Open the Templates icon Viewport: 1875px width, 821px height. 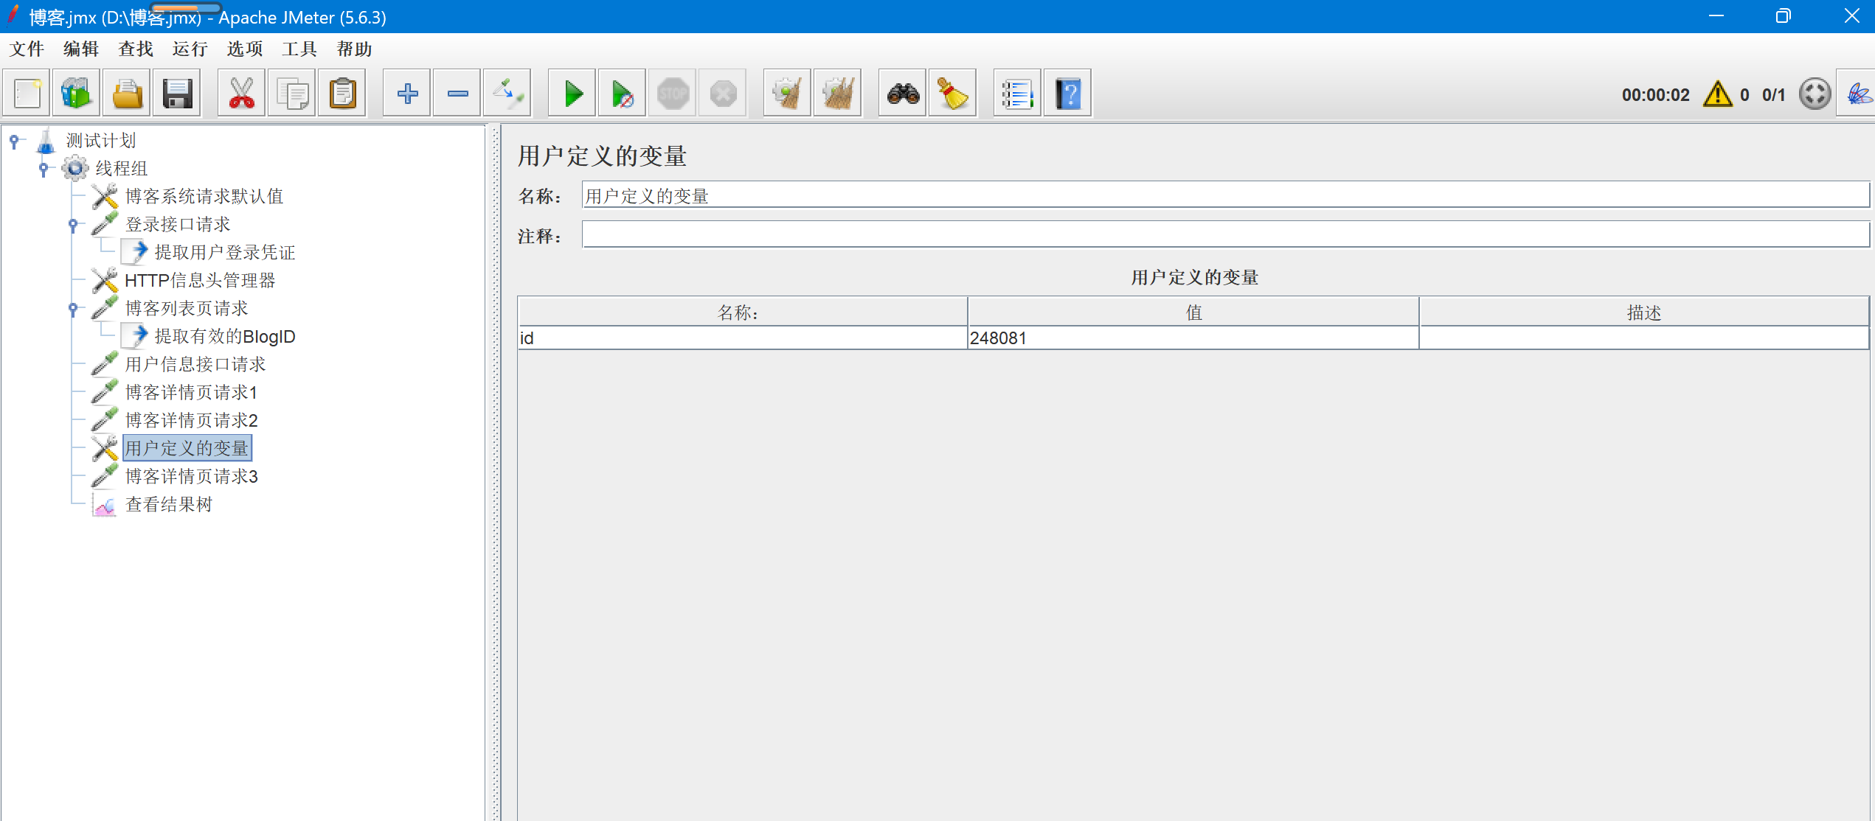pyautogui.click(x=77, y=94)
